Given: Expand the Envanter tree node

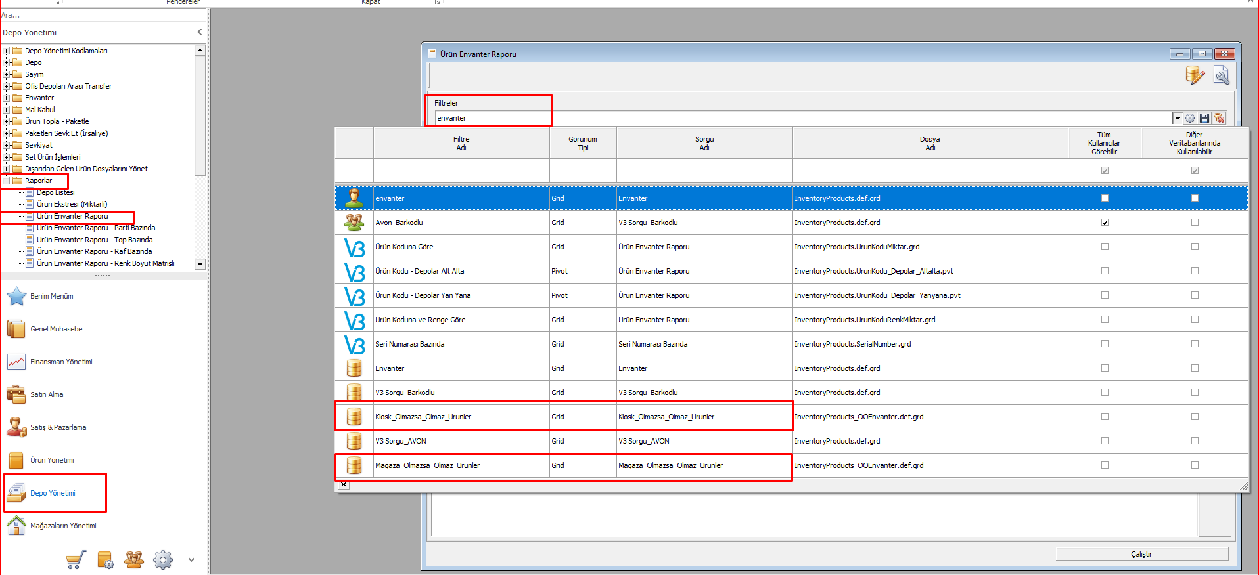Looking at the screenshot, I should coord(7,98).
